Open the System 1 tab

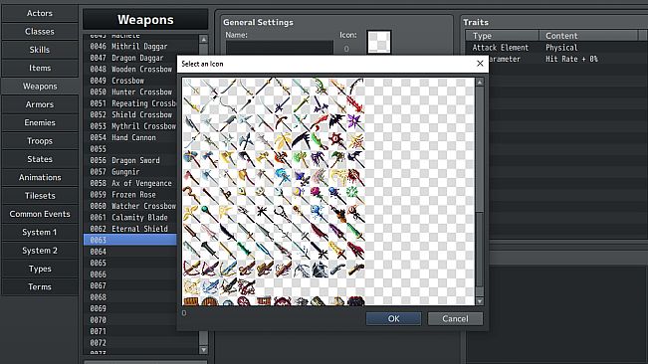click(x=40, y=232)
